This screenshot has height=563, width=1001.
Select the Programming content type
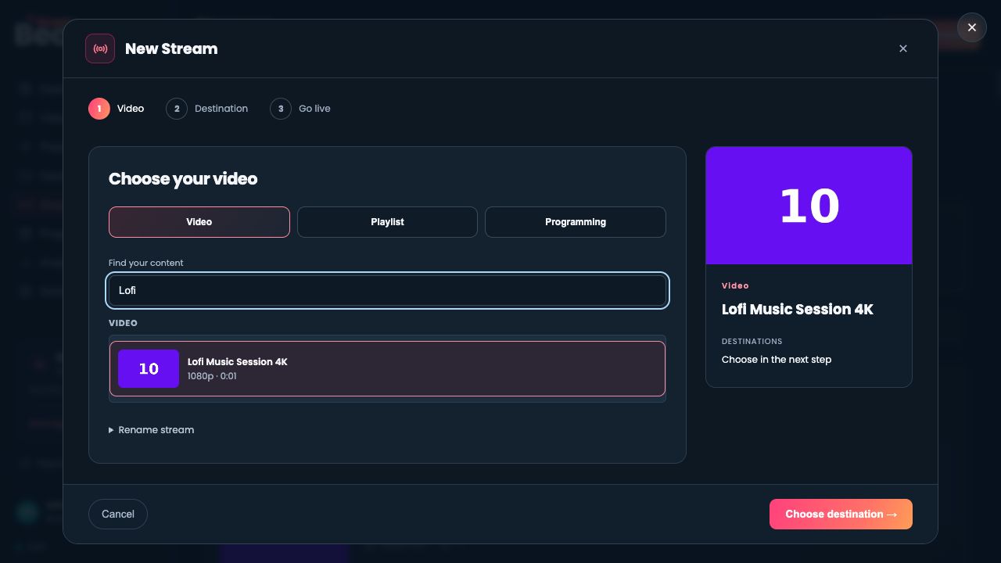point(576,222)
